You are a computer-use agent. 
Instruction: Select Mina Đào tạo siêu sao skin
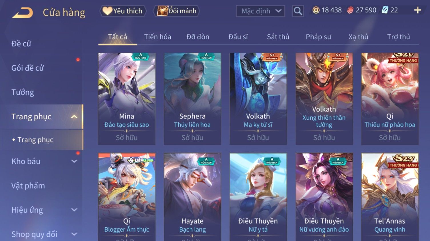pyautogui.click(x=127, y=99)
